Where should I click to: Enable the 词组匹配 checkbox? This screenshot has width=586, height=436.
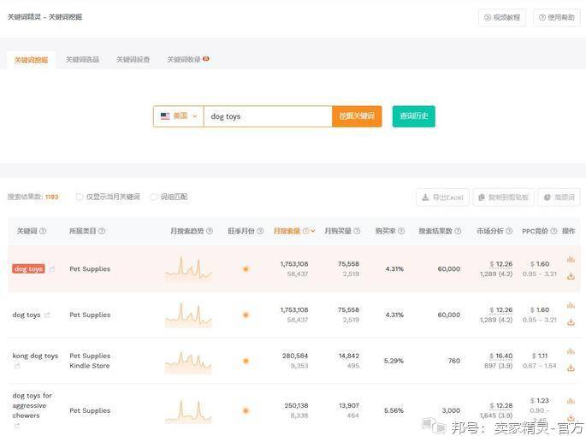(x=153, y=197)
